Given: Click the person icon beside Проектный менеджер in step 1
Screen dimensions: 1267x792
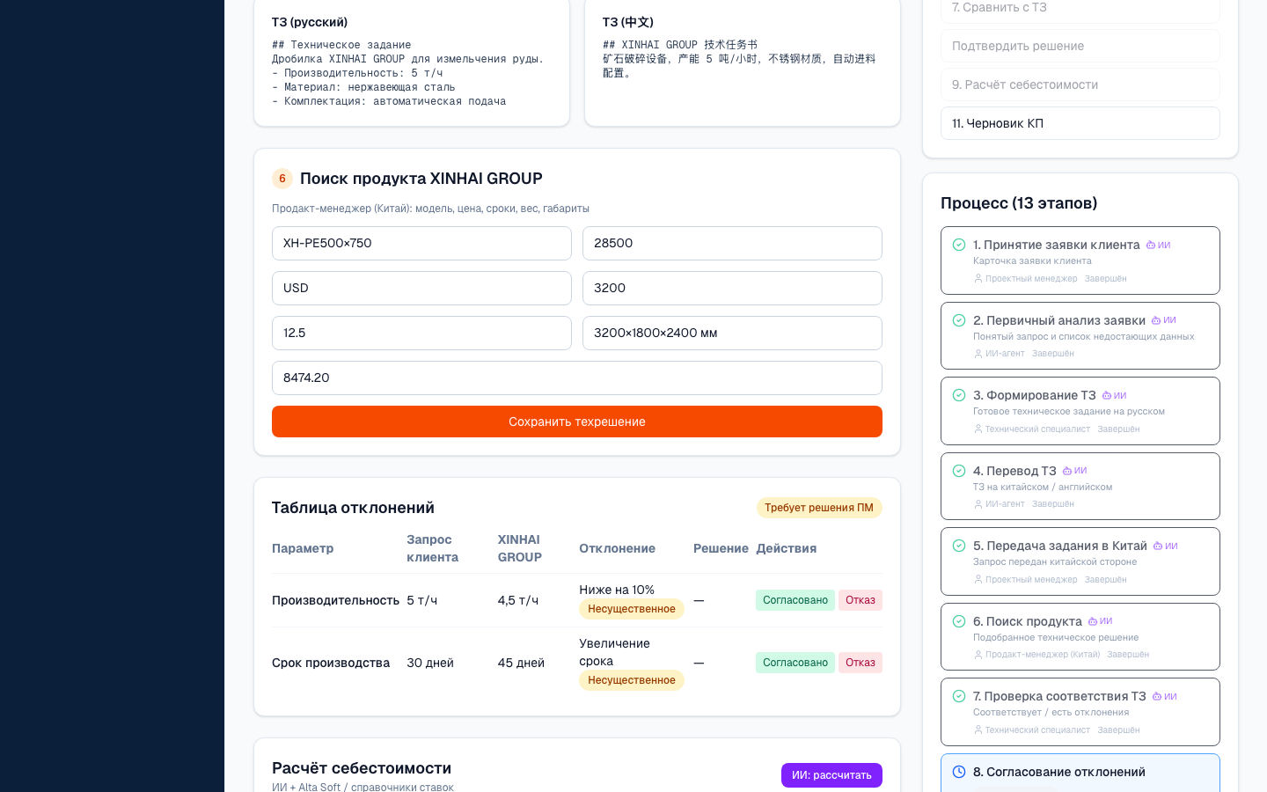Looking at the screenshot, I should click(978, 278).
